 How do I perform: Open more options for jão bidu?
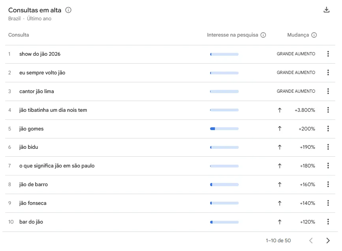pyautogui.click(x=328, y=147)
